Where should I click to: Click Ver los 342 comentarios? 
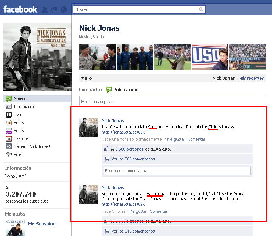(x=133, y=231)
